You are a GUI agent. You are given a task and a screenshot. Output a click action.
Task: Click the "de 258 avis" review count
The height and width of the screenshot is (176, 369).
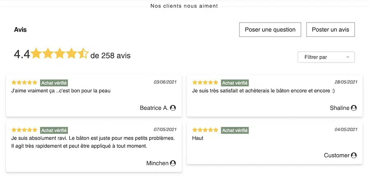[x=110, y=55]
